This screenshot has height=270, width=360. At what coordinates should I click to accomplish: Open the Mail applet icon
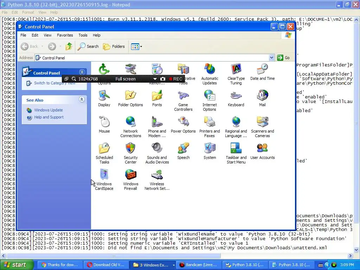(x=262, y=98)
